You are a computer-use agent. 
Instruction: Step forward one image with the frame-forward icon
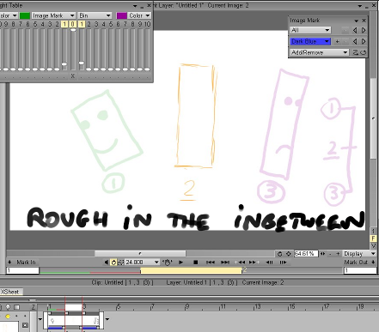tap(283, 262)
